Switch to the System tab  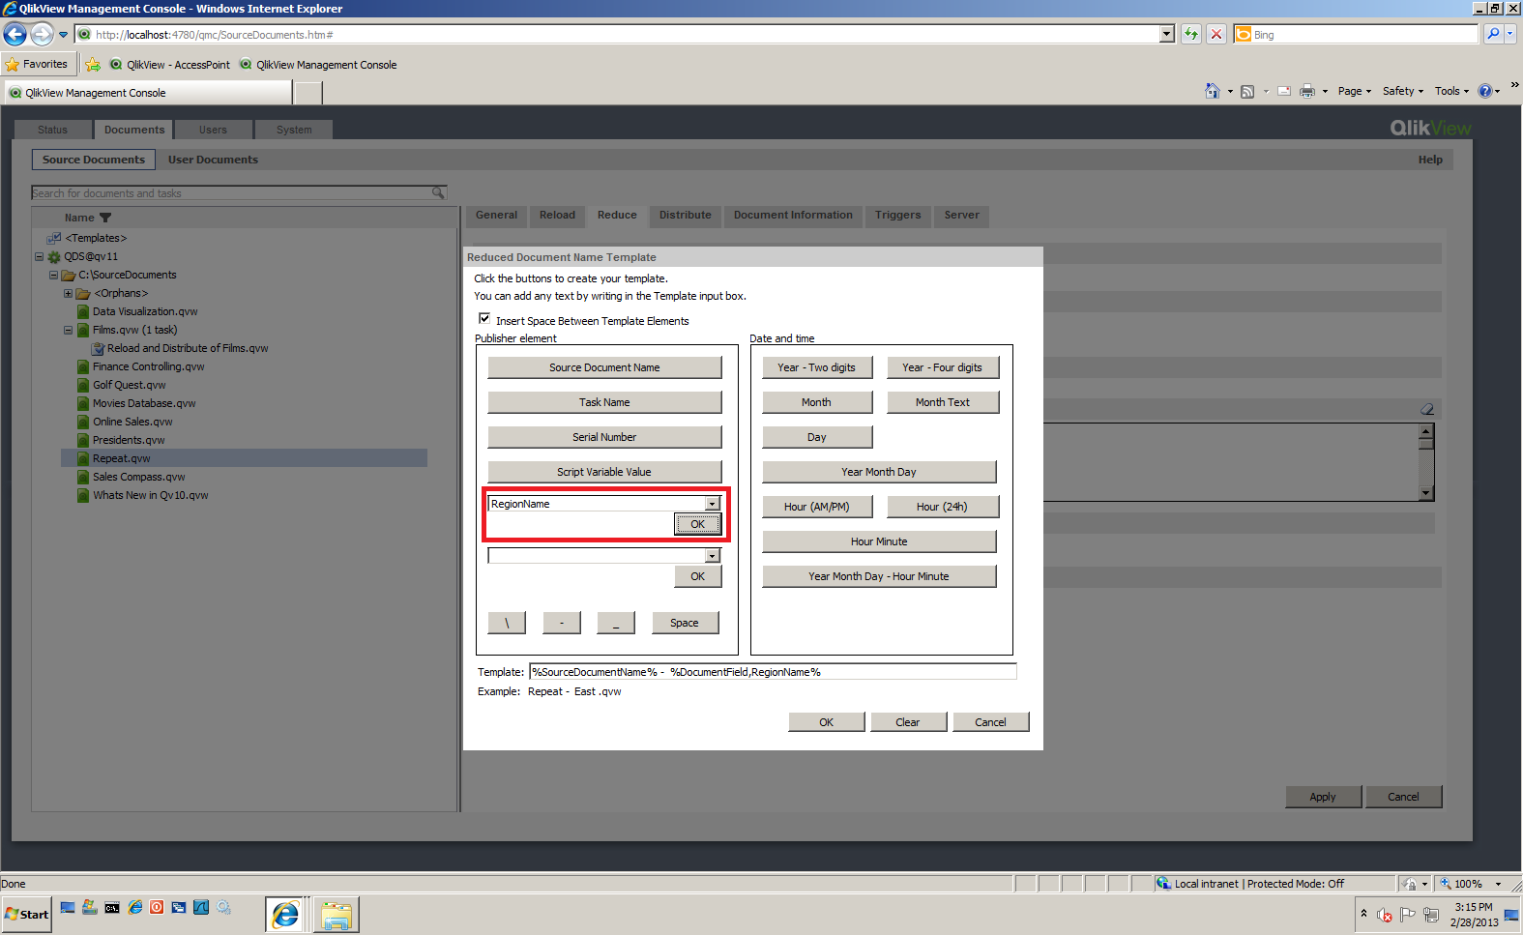coord(294,130)
